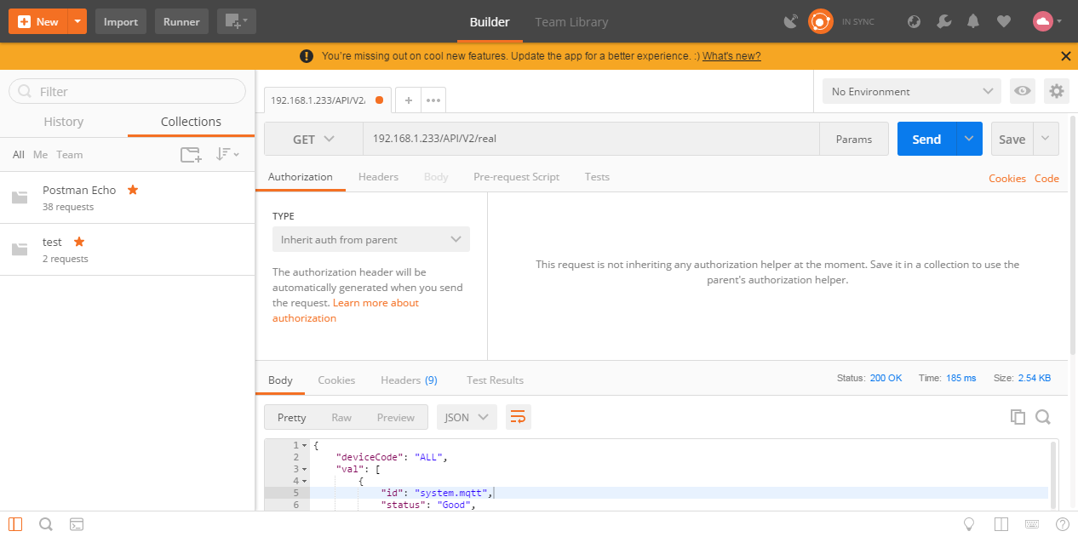Click the Filter search field
The height and width of the screenshot is (537, 1078).
(x=127, y=91)
